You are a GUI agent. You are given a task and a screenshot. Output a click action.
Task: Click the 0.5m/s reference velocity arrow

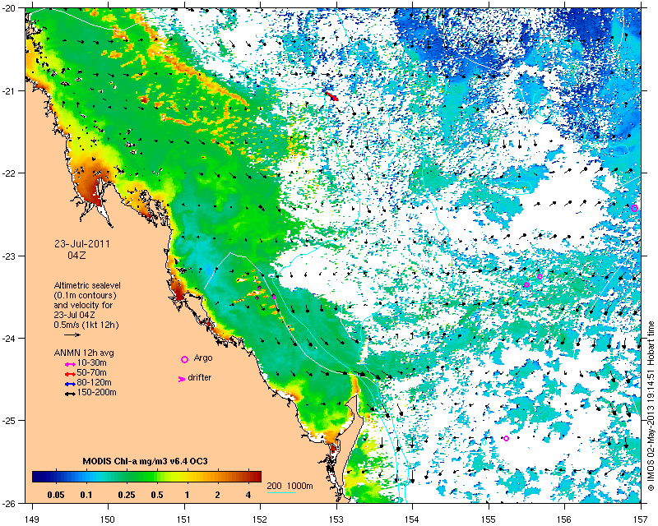[72, 335]
